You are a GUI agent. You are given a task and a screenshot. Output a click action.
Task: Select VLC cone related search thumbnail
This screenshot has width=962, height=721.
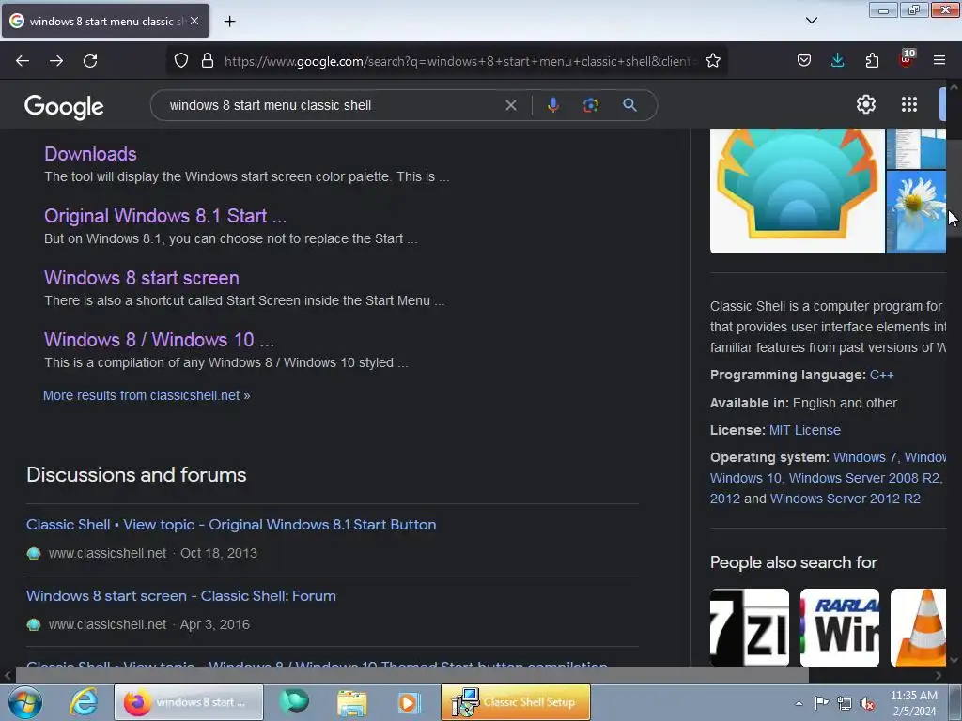[919, 628]
